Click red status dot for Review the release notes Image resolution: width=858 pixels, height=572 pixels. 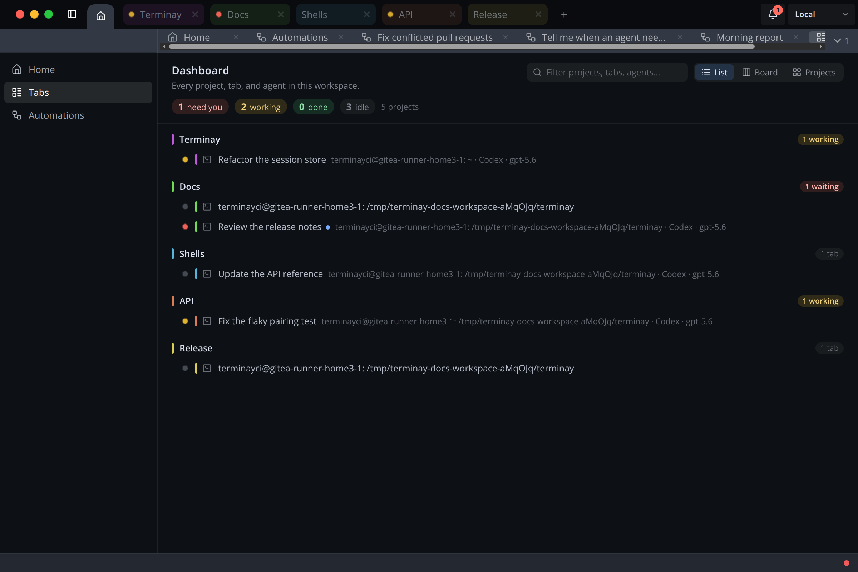click(185, 227)
